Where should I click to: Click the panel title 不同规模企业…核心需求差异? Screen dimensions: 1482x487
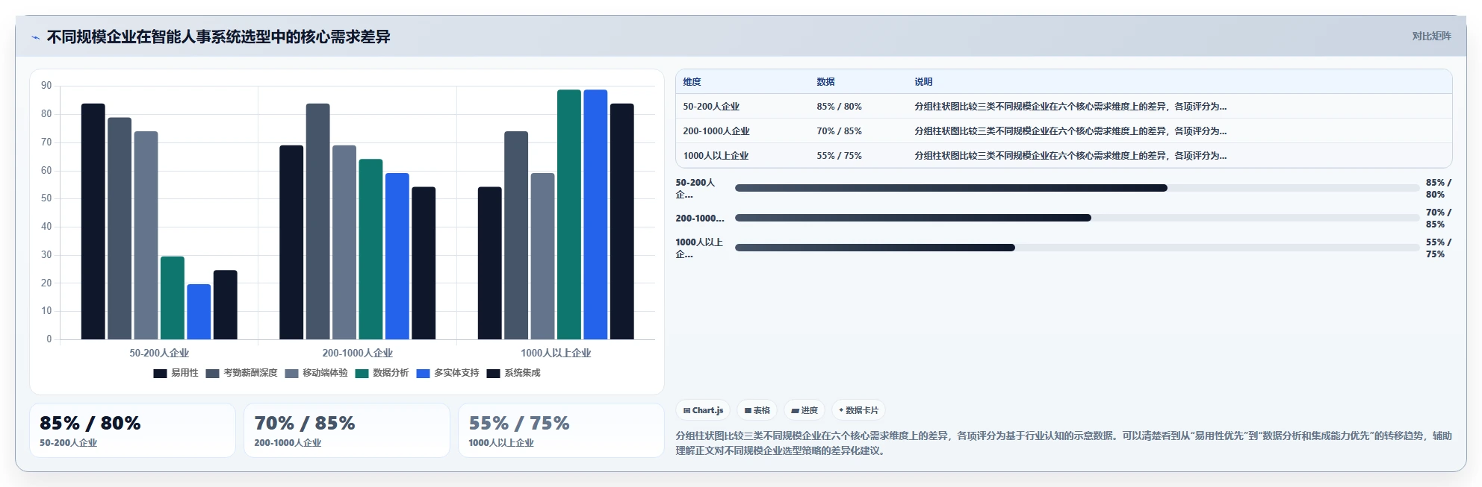click(x=219, y=37)
